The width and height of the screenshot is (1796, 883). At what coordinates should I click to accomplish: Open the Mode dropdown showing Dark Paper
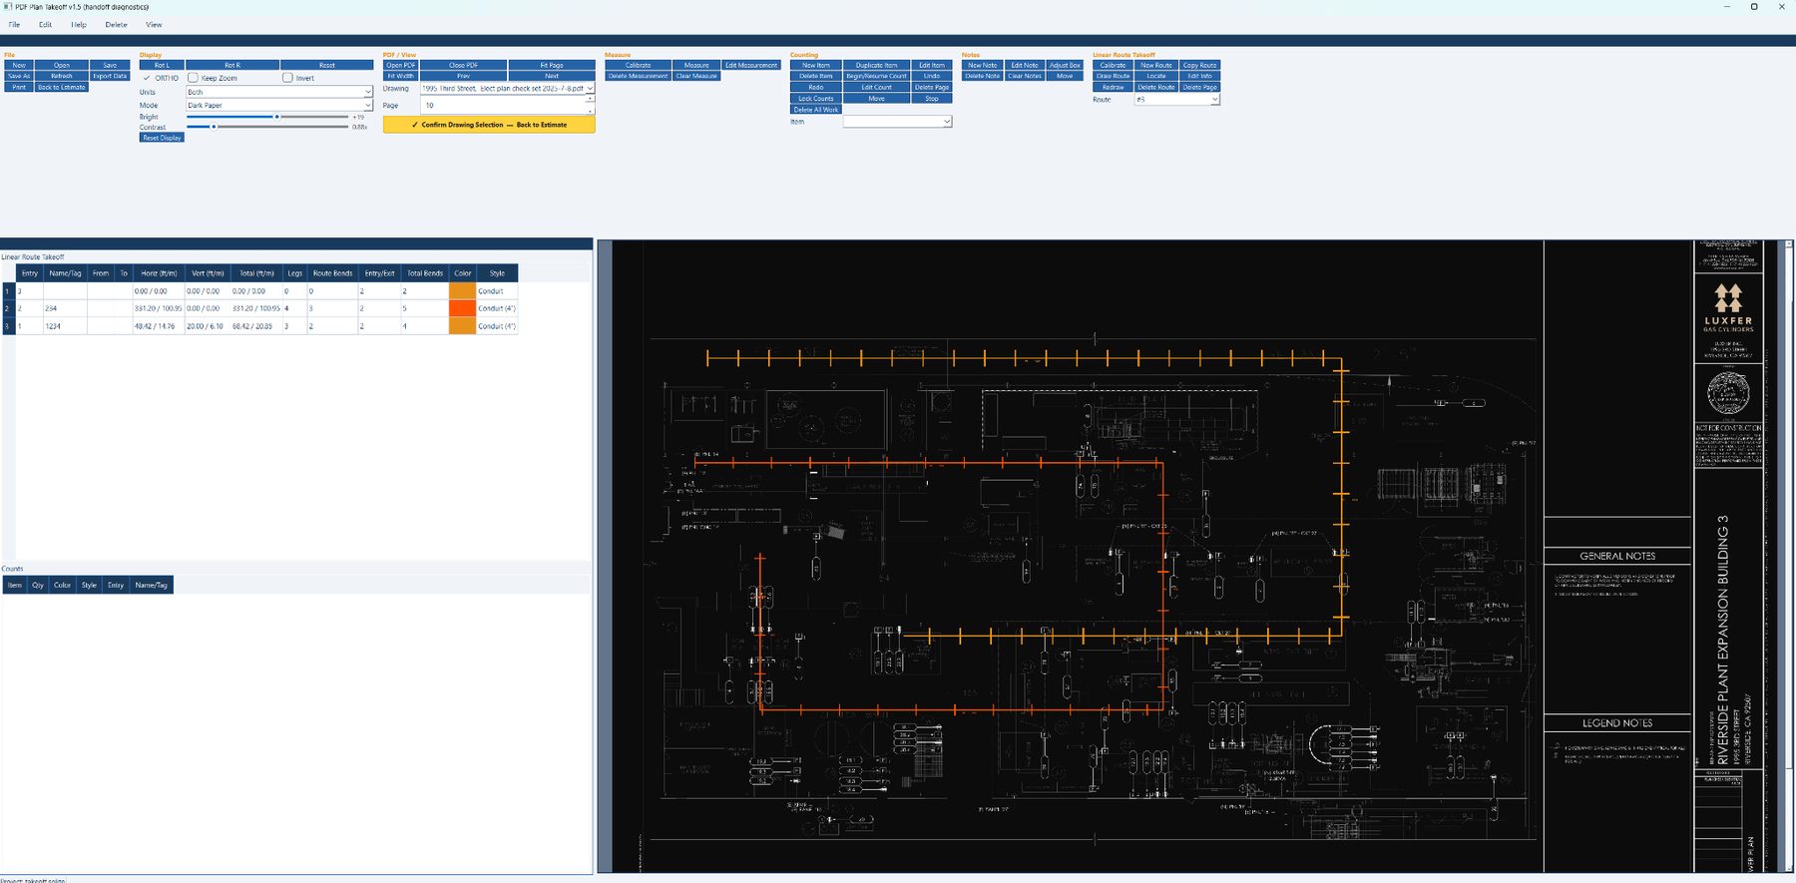(x=279, y=105)
